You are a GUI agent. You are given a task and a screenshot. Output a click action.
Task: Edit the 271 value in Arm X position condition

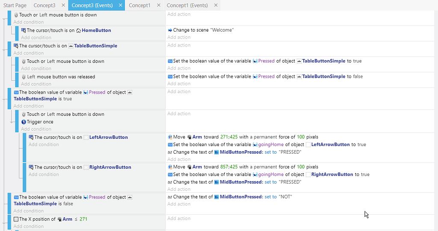click(83, 219)
